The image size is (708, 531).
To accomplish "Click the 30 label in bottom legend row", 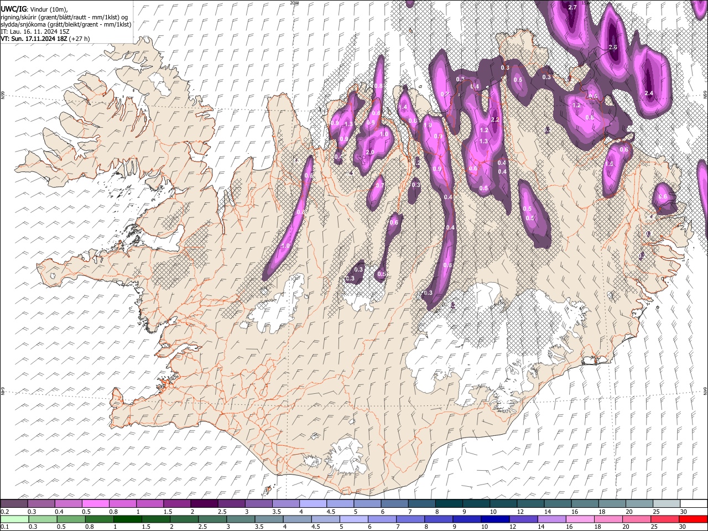I will coord(683,527).
